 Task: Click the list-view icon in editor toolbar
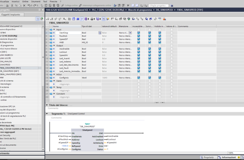click(x=69, y=19)
